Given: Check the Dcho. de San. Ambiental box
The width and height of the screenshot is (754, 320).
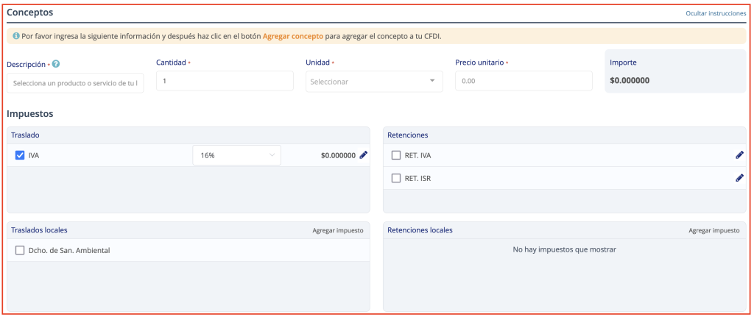Looking at the screenshot, I should 20,250.
